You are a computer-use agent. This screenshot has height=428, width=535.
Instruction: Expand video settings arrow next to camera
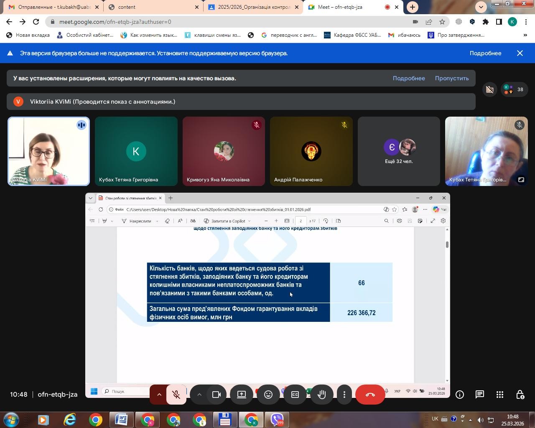[199, 395]
